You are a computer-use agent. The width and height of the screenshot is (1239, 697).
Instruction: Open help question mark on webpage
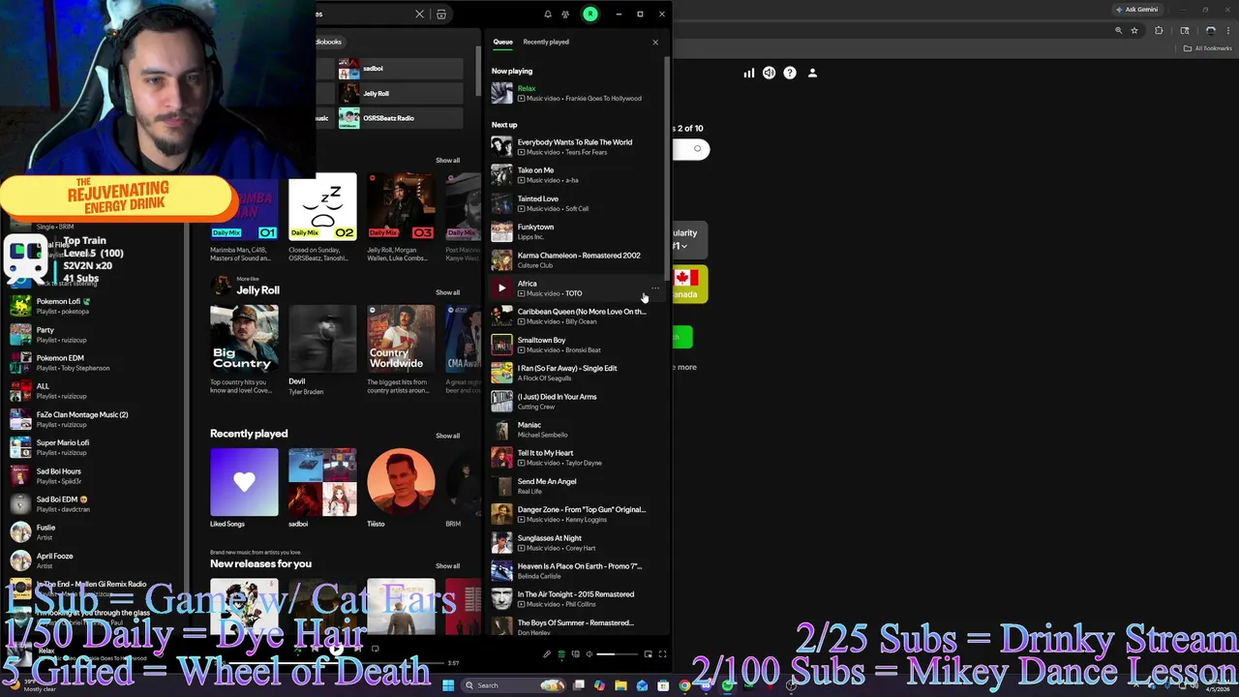pyautogui.click(x=790, y=73)
